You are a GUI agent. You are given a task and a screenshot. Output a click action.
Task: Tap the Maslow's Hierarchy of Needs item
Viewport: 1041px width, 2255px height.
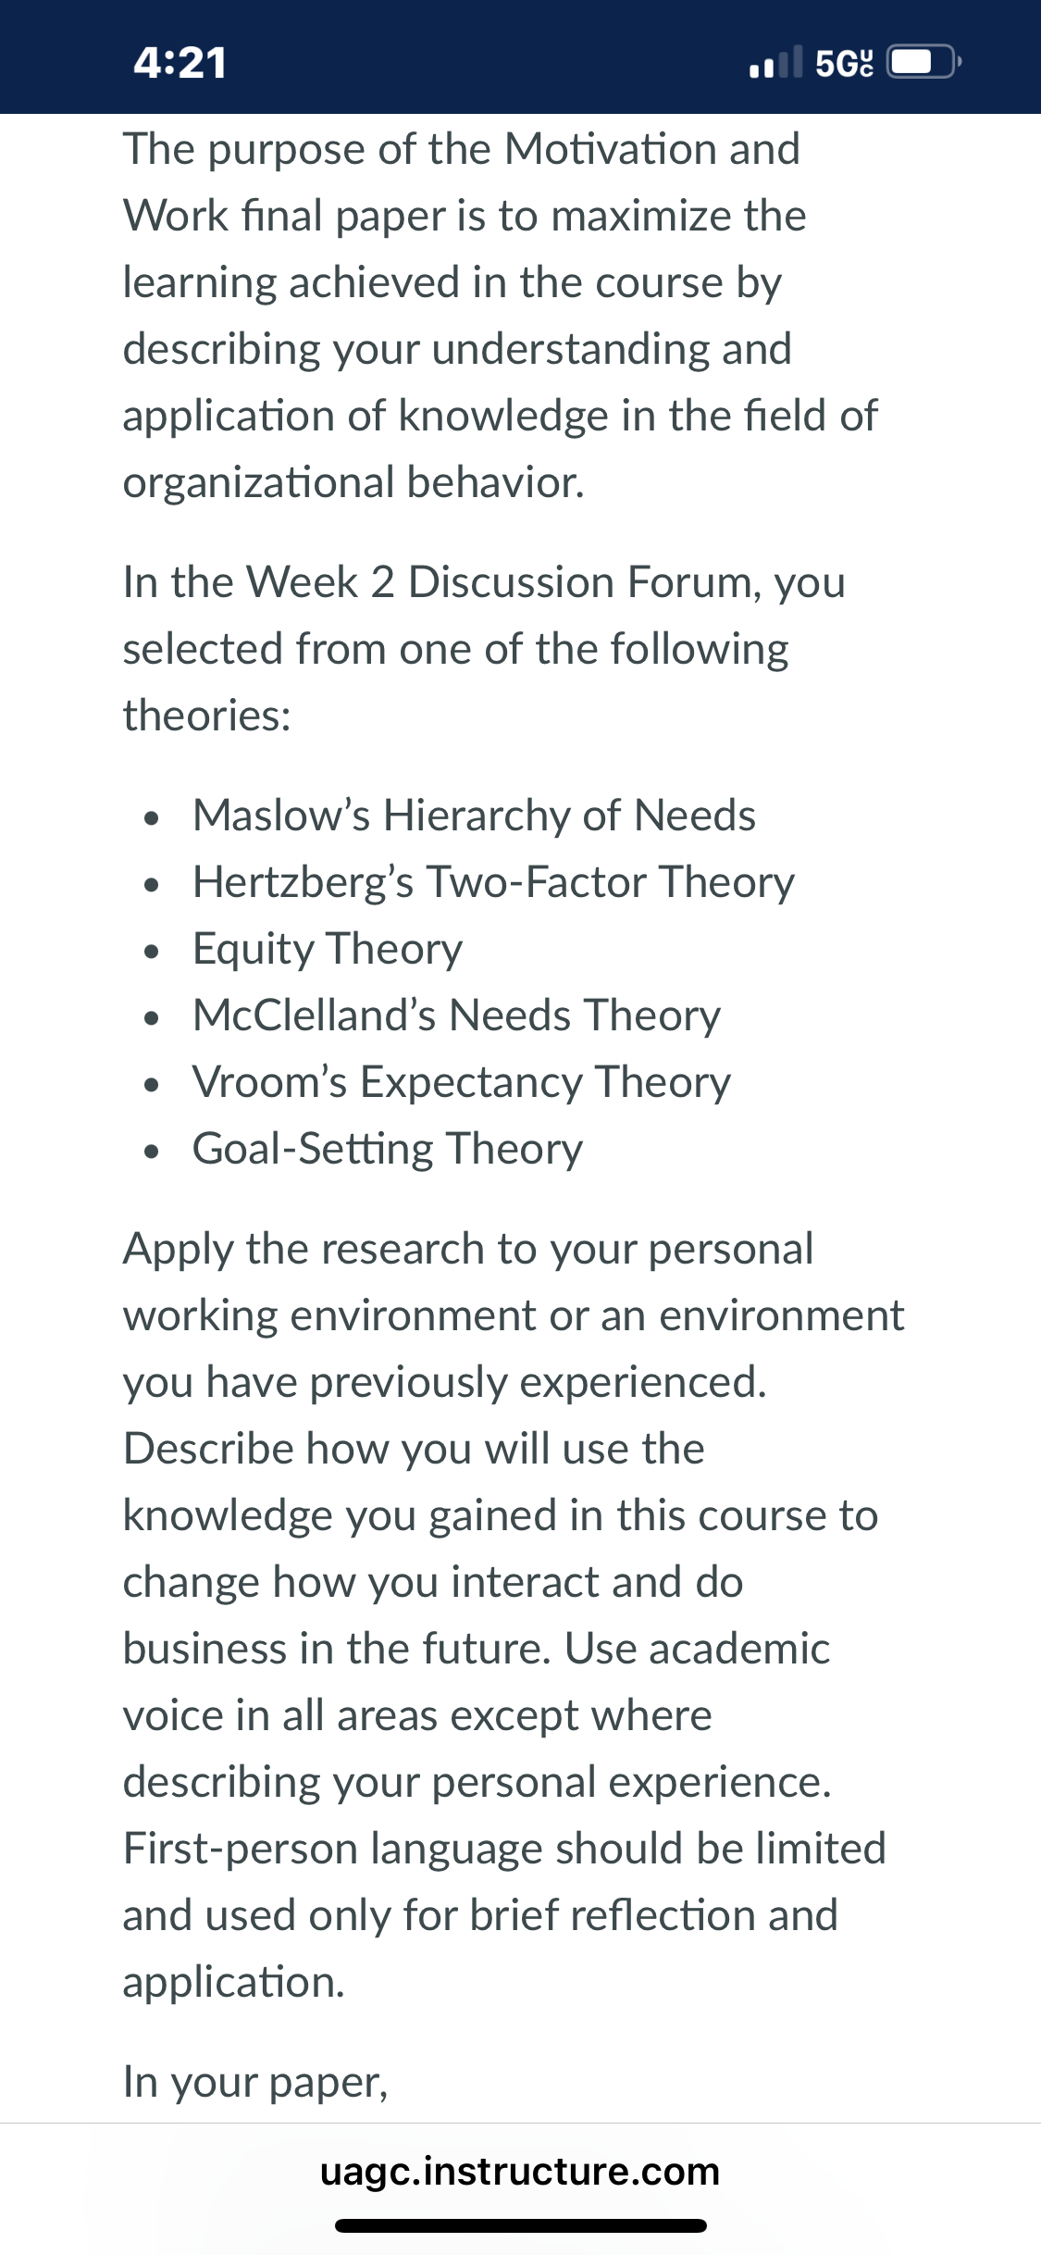tap(474, 816)
